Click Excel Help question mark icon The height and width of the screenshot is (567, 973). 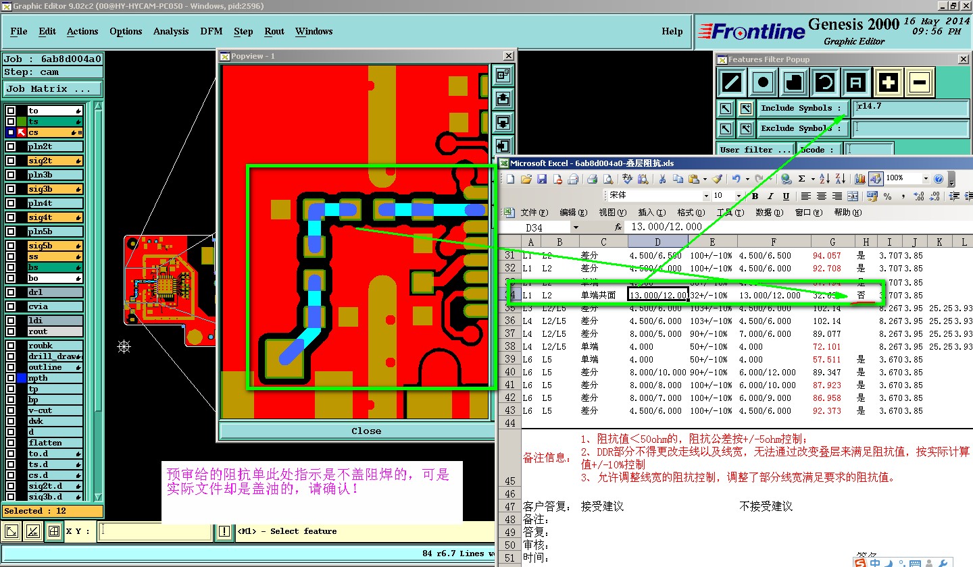pos(939,179)
